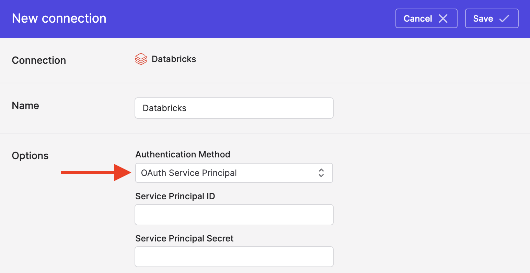Click the Service Principal Secret label
The height and width of the screenshot is (273, 530).
point(184,238)
